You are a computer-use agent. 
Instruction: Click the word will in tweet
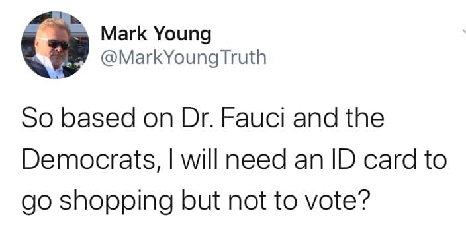[x=201, y=160]
